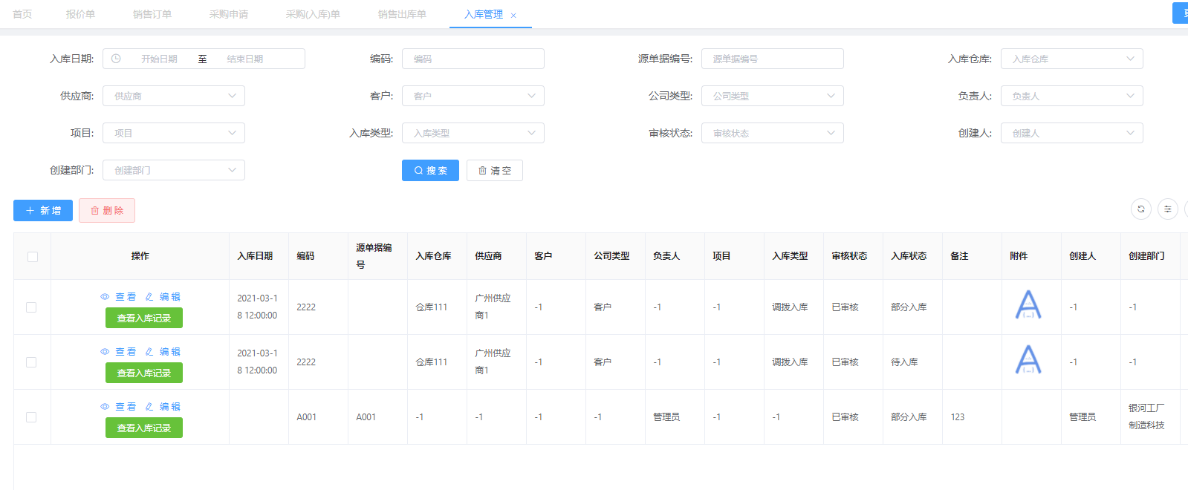
Task: Click 查看 in the 2222 部分入库 row
Action: [118, 296]
